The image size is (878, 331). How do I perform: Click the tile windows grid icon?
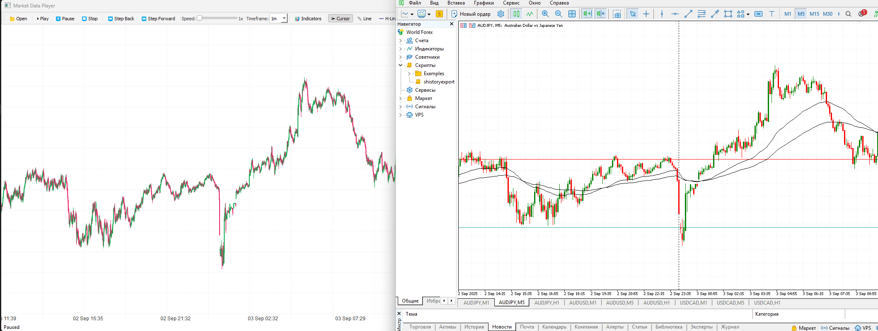572,14
